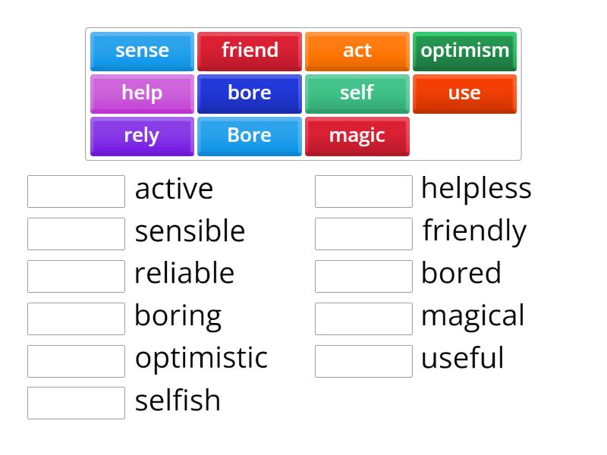Image resolution: width=607 pixels, height=455 pixels.
Task: Choose the empty slot next to 'boring'
Action: (x=76, y=318)
